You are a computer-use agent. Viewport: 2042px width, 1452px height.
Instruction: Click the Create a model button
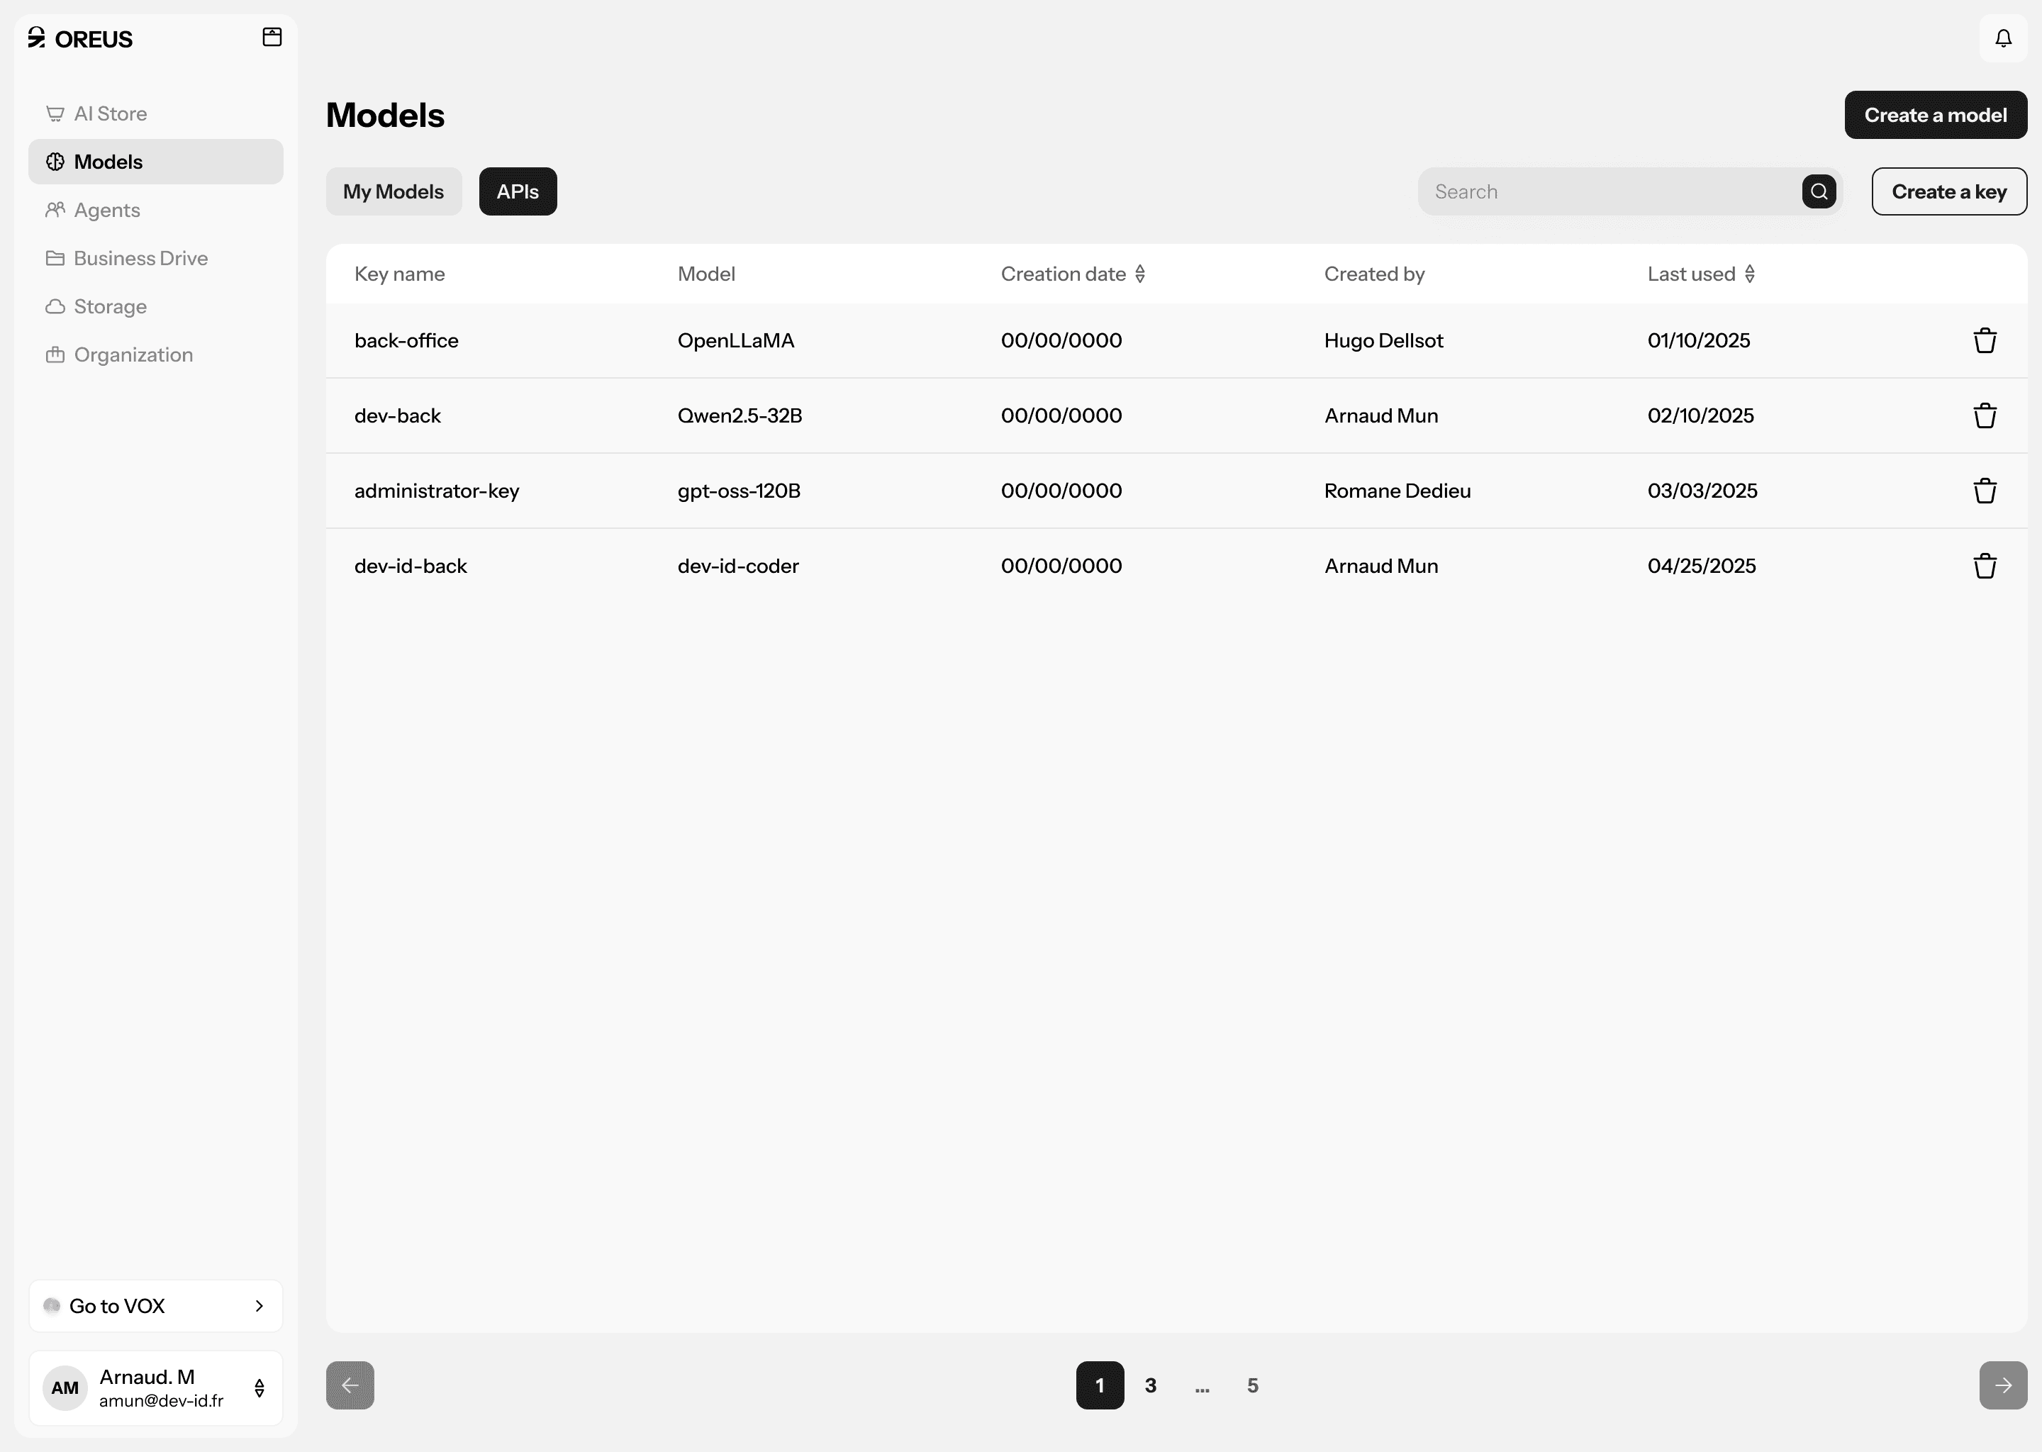1935,116
